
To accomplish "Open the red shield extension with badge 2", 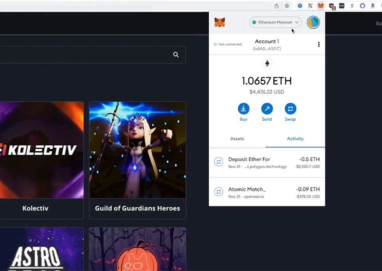I will 331,6.
